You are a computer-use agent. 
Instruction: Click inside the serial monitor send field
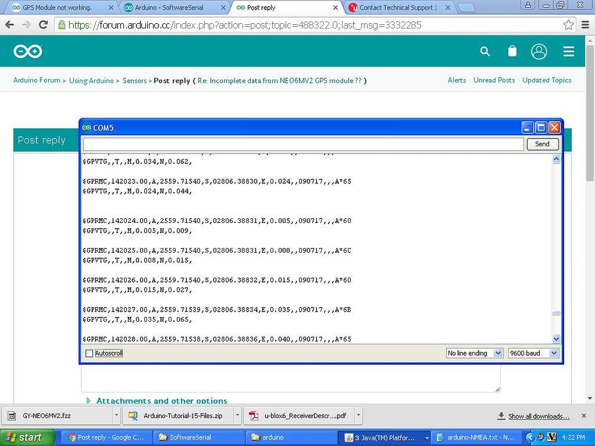tap(298, 143)
